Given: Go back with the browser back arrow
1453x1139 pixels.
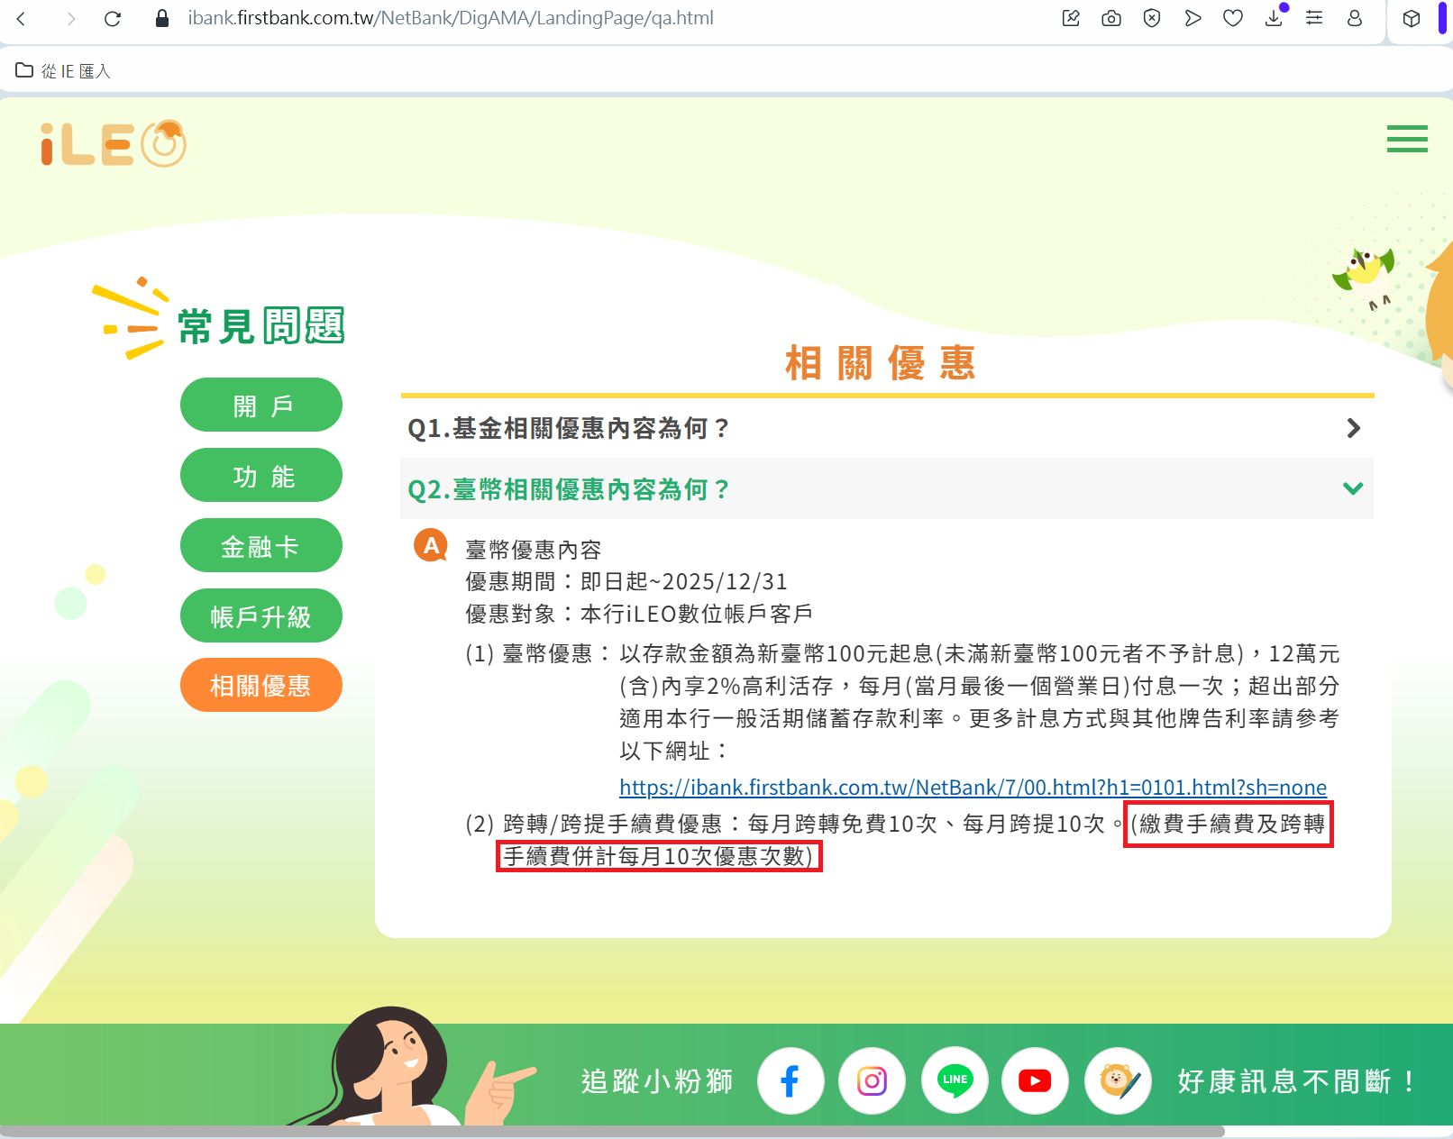Looking at the screenshot, I should (22, 18).
